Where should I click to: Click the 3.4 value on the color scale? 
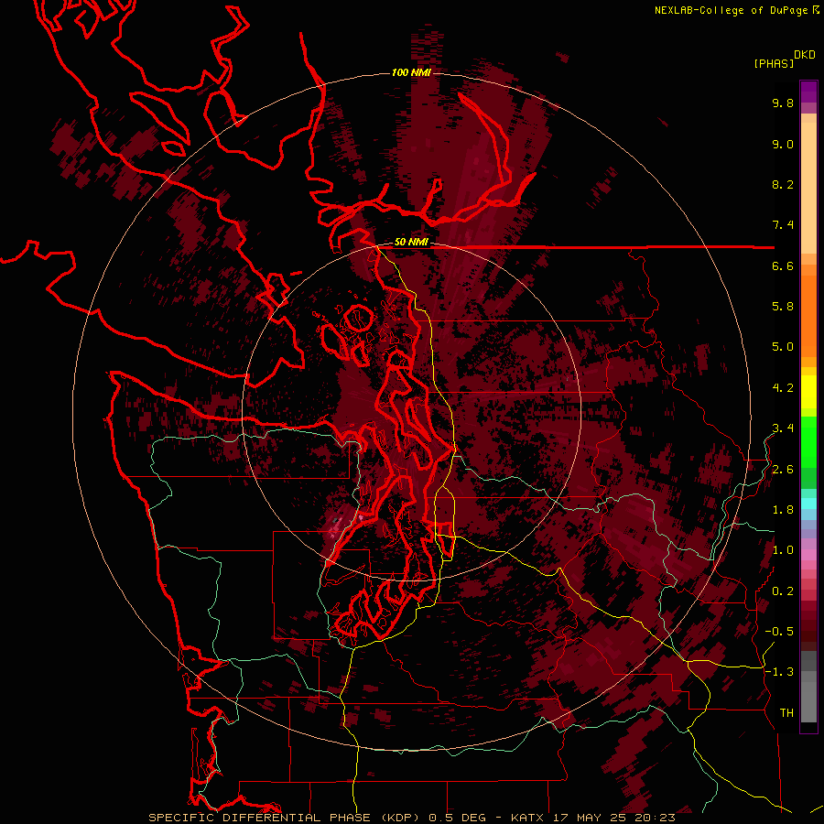point(783,428)
